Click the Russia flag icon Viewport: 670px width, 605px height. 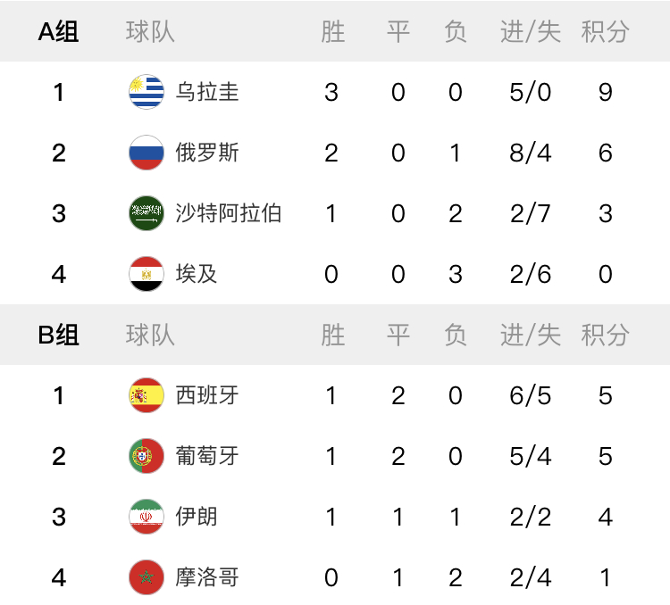point(147,153)
